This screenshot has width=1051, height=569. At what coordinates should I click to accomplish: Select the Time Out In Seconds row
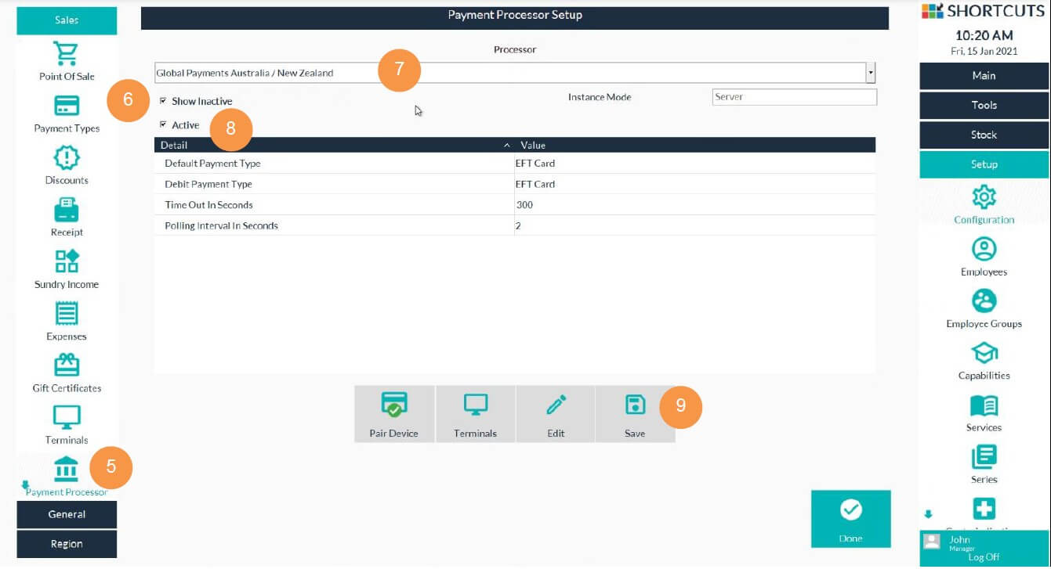point(515,205)
